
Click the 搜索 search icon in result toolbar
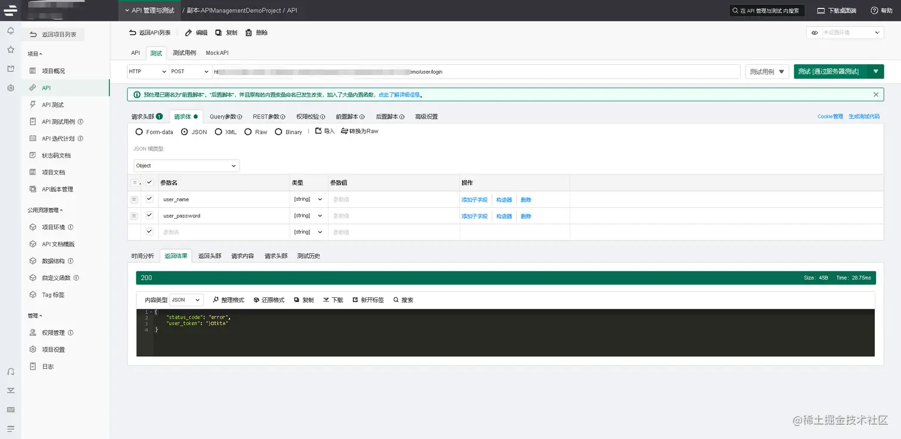click(403, 300)
